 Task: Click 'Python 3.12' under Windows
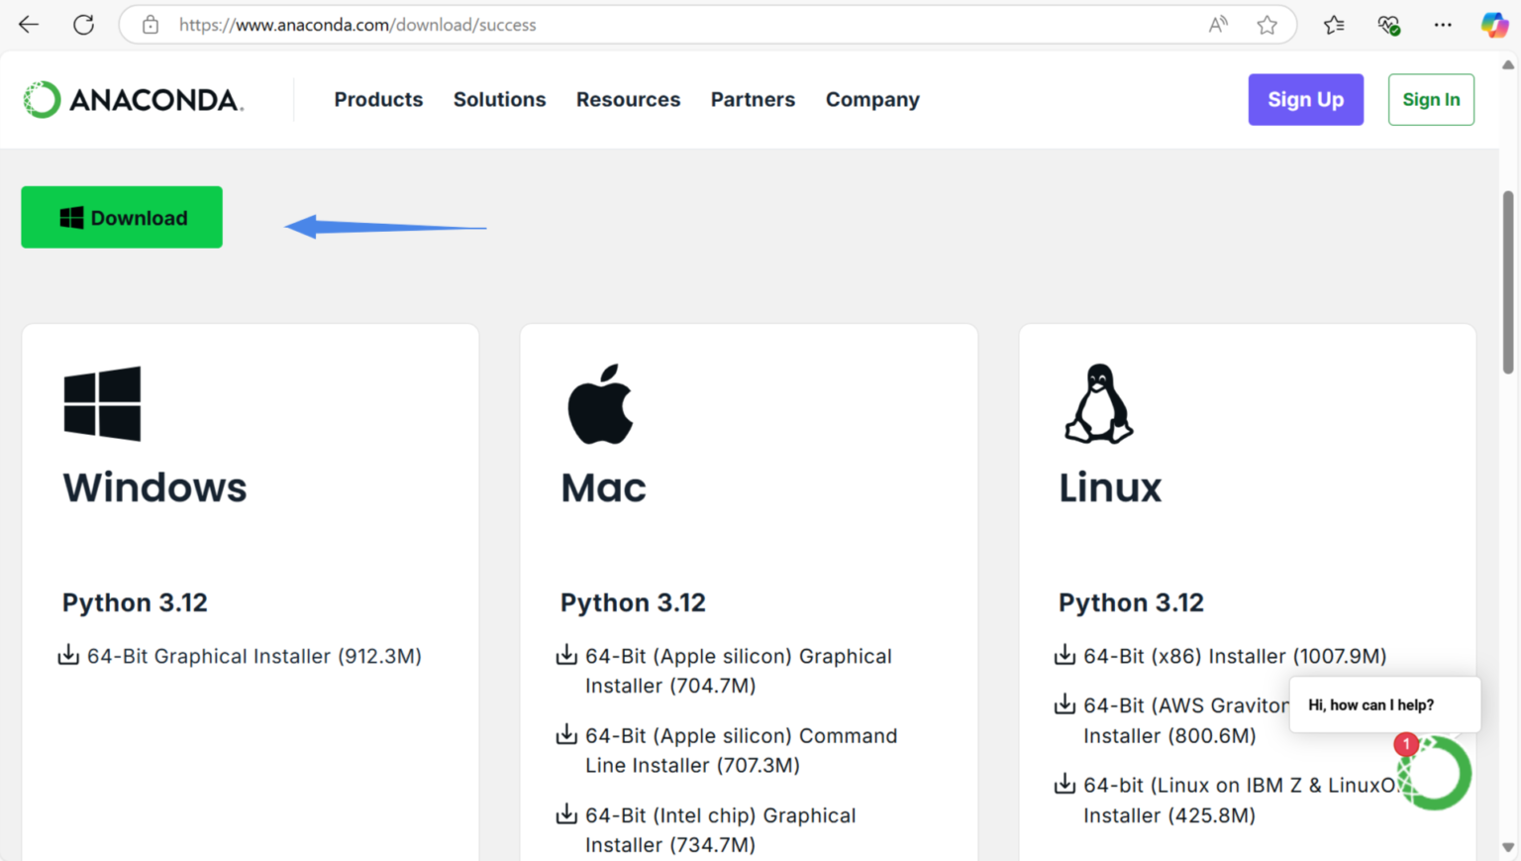pos(135,602)
